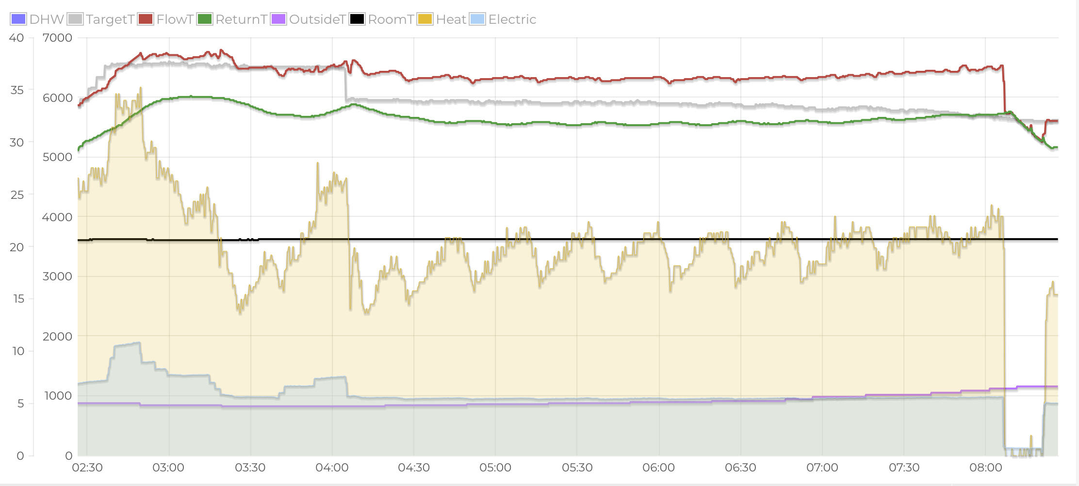The width and height of the screenshot is (1079, 486).
Task: Click the 06:30 time axis label
Action: pos(740,468)
